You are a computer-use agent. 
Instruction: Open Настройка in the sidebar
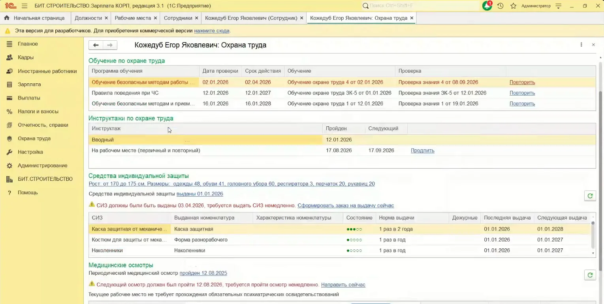tap(30, 152)
